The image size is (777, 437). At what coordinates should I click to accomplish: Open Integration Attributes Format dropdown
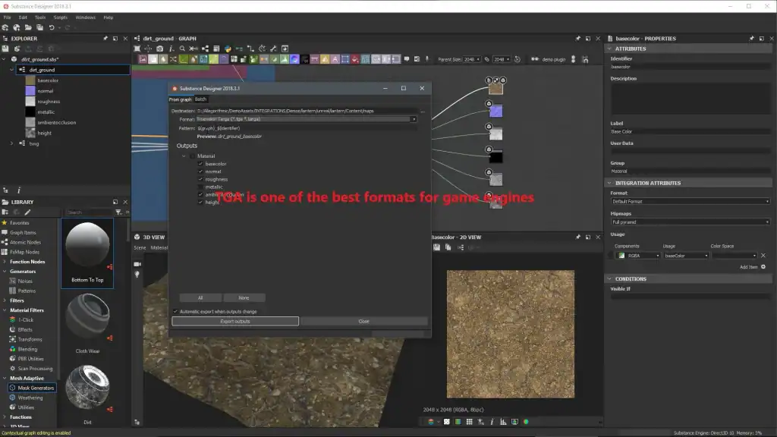pyautogui.click(x=690, y=202)
